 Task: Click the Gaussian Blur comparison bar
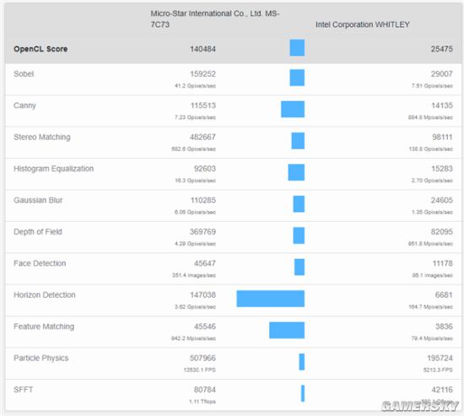click(x=299, y=204)
